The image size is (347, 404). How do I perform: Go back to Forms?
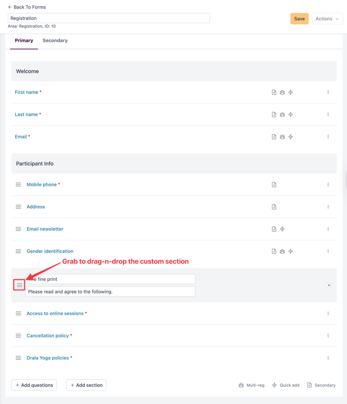pos(27,7)
